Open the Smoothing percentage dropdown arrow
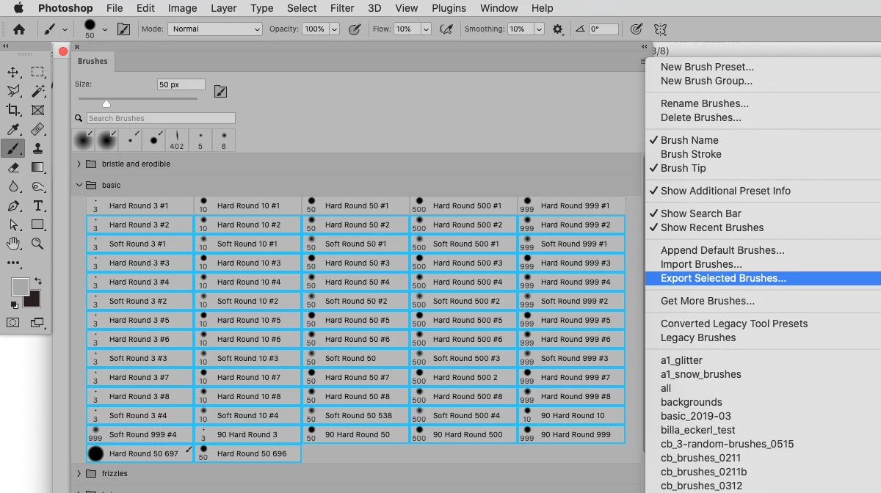881x493 pixels. point(539,29)
